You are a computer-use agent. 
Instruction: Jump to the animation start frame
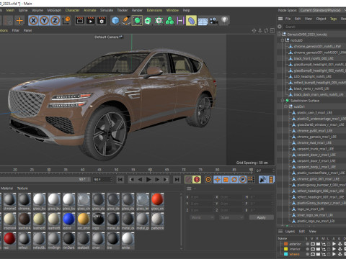point(120,179)
